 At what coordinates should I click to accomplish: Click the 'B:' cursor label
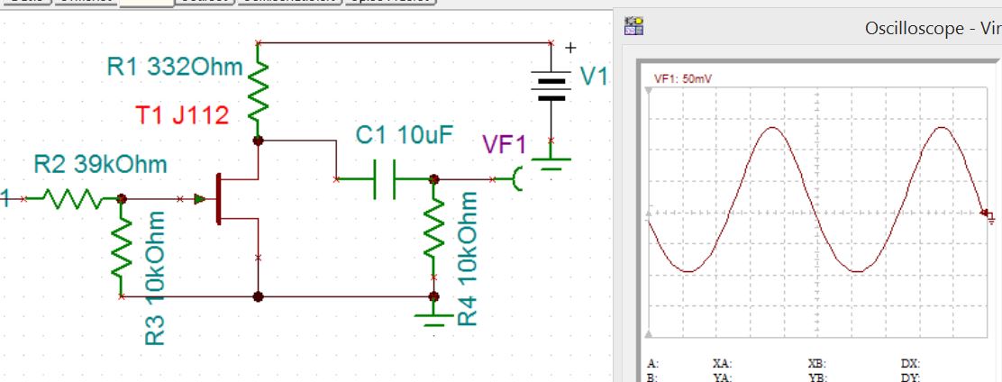pos(651,377)
